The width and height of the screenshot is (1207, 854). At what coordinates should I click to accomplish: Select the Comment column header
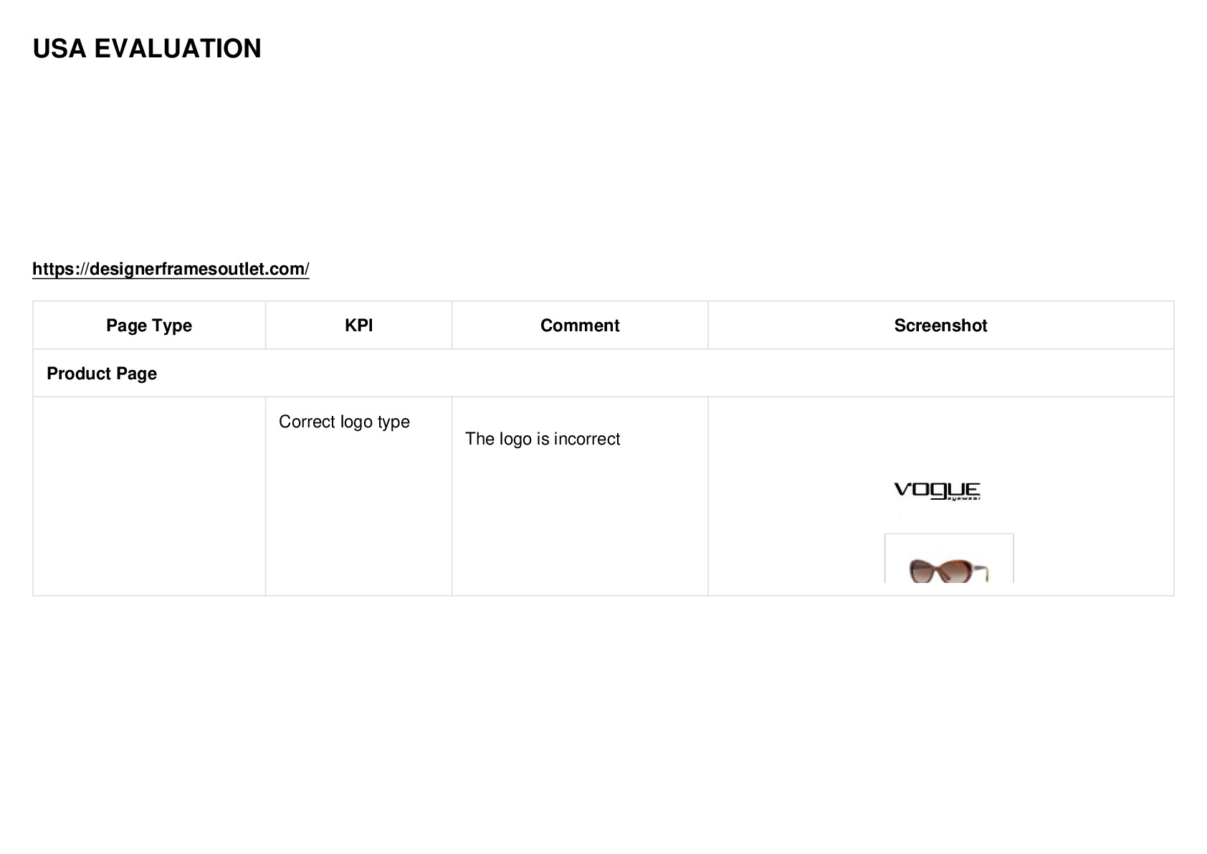point(580,326)
